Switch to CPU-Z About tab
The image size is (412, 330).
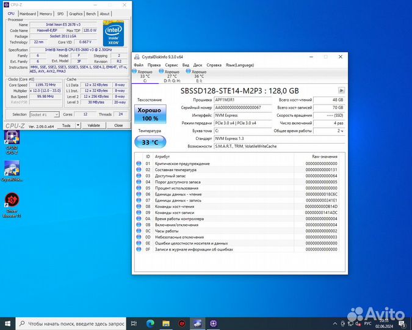tap(104, 13)
